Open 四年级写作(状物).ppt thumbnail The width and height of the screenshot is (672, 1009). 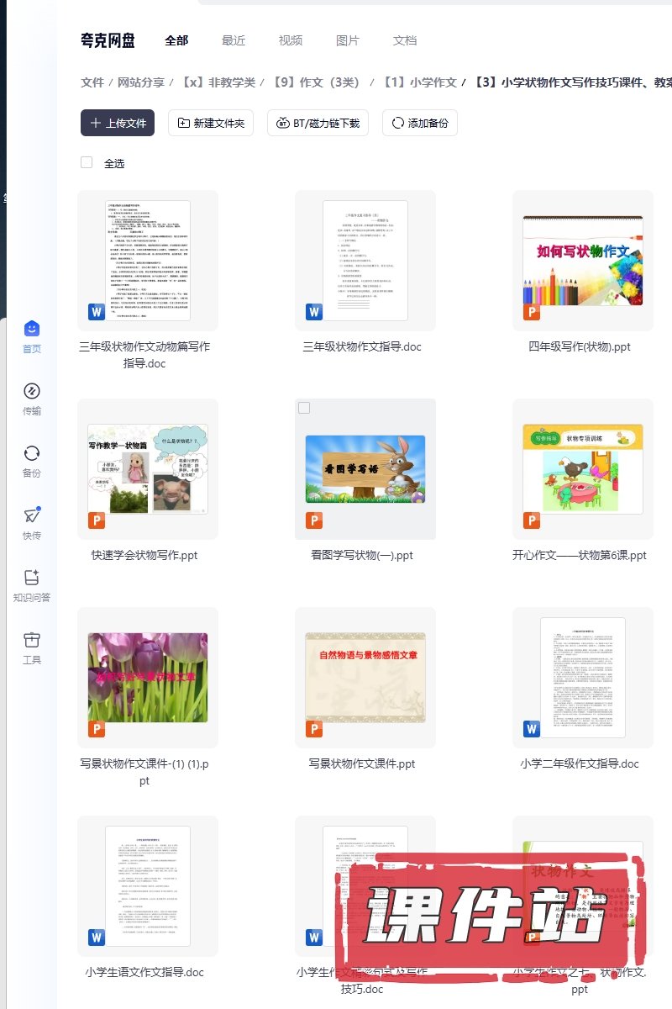coord(582,261)
